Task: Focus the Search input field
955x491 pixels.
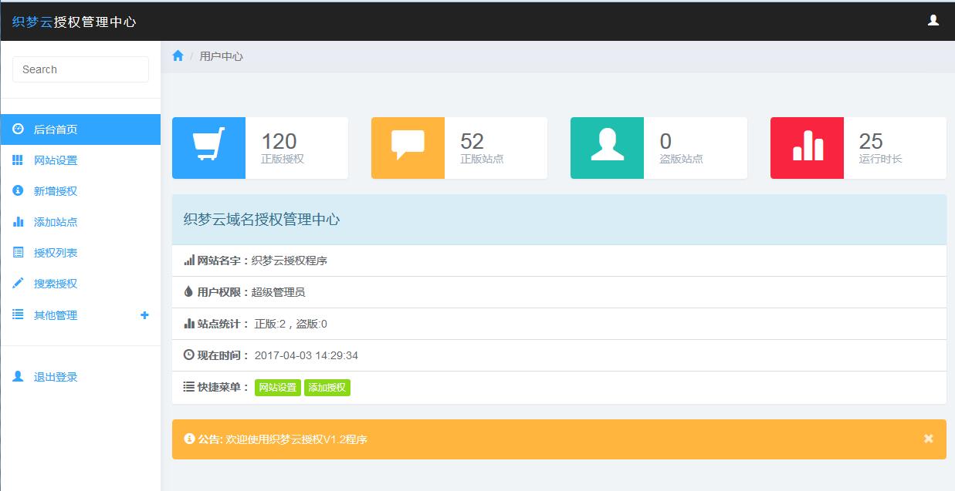Action: [x=80, y=69]
